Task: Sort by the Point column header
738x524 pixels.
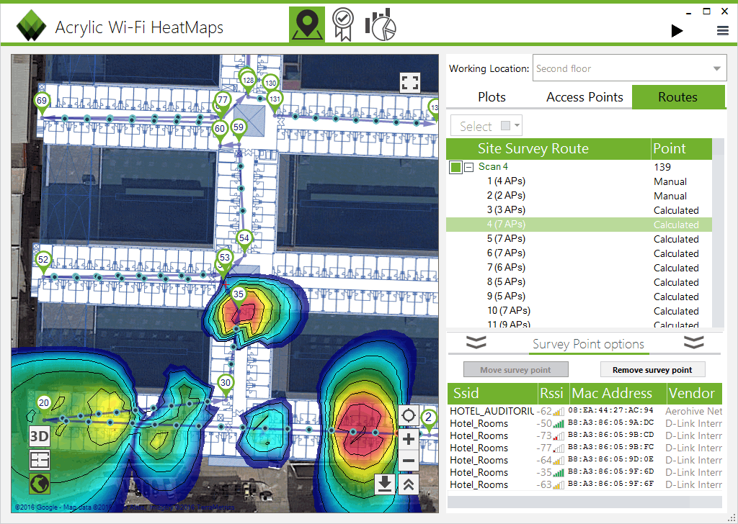Action: 681,148
